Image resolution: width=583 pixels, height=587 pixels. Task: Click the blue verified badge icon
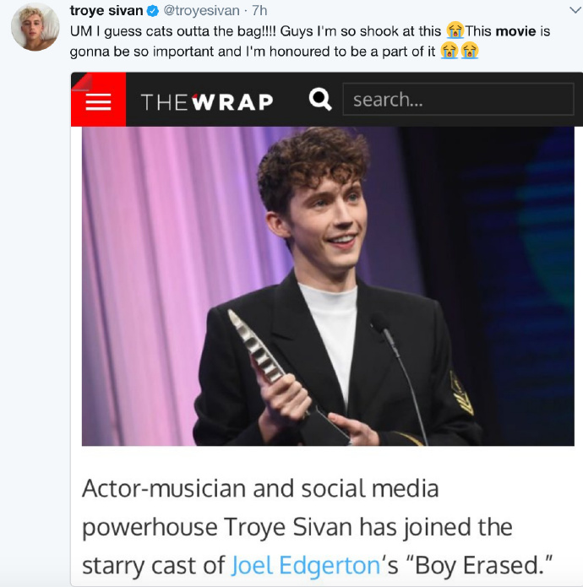[x=153, y=11]
